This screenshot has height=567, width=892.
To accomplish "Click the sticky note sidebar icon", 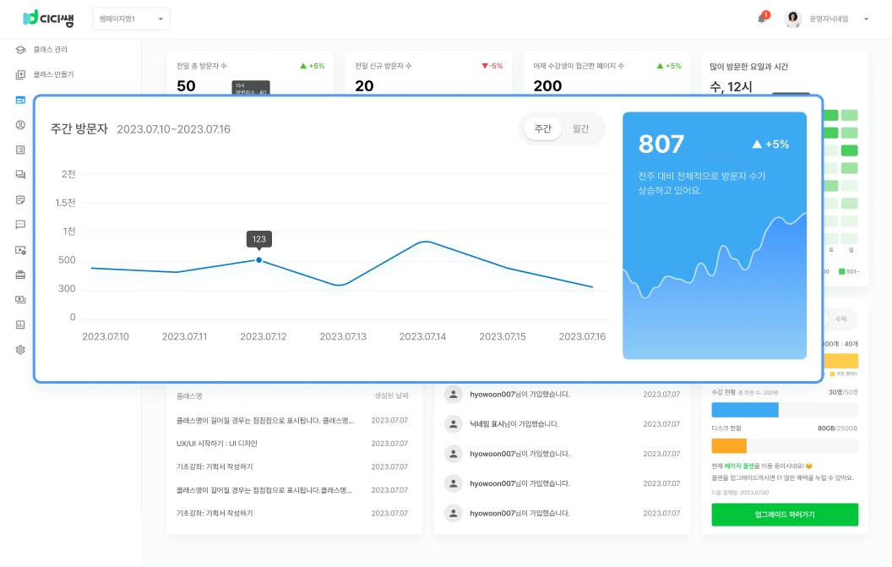I will 20,199.
